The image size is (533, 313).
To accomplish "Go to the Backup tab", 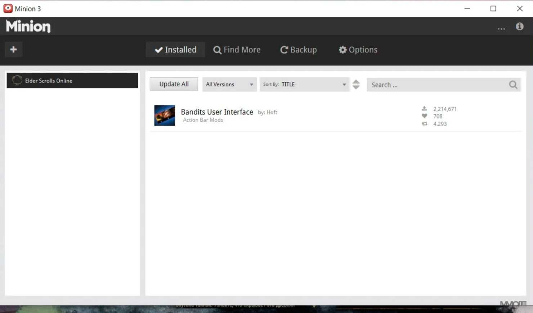I will click(299, 50).
